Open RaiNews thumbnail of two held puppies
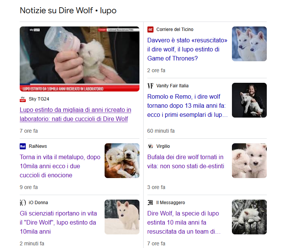Image resolution: width=299 pixels, height=248 pixels. (x=122, y=161)
